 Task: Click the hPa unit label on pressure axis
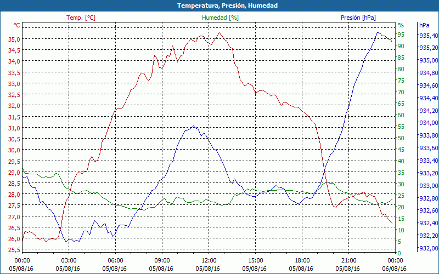(424, 25)
